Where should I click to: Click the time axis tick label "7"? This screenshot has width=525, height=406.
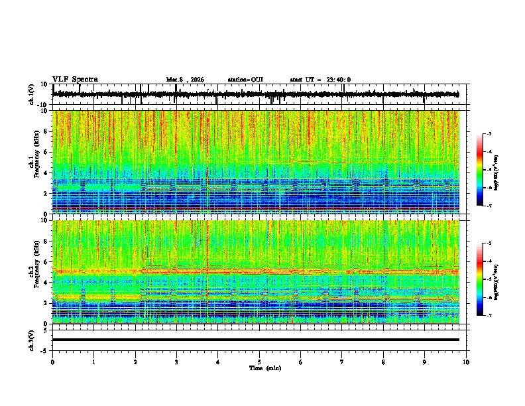click(342, 362)
